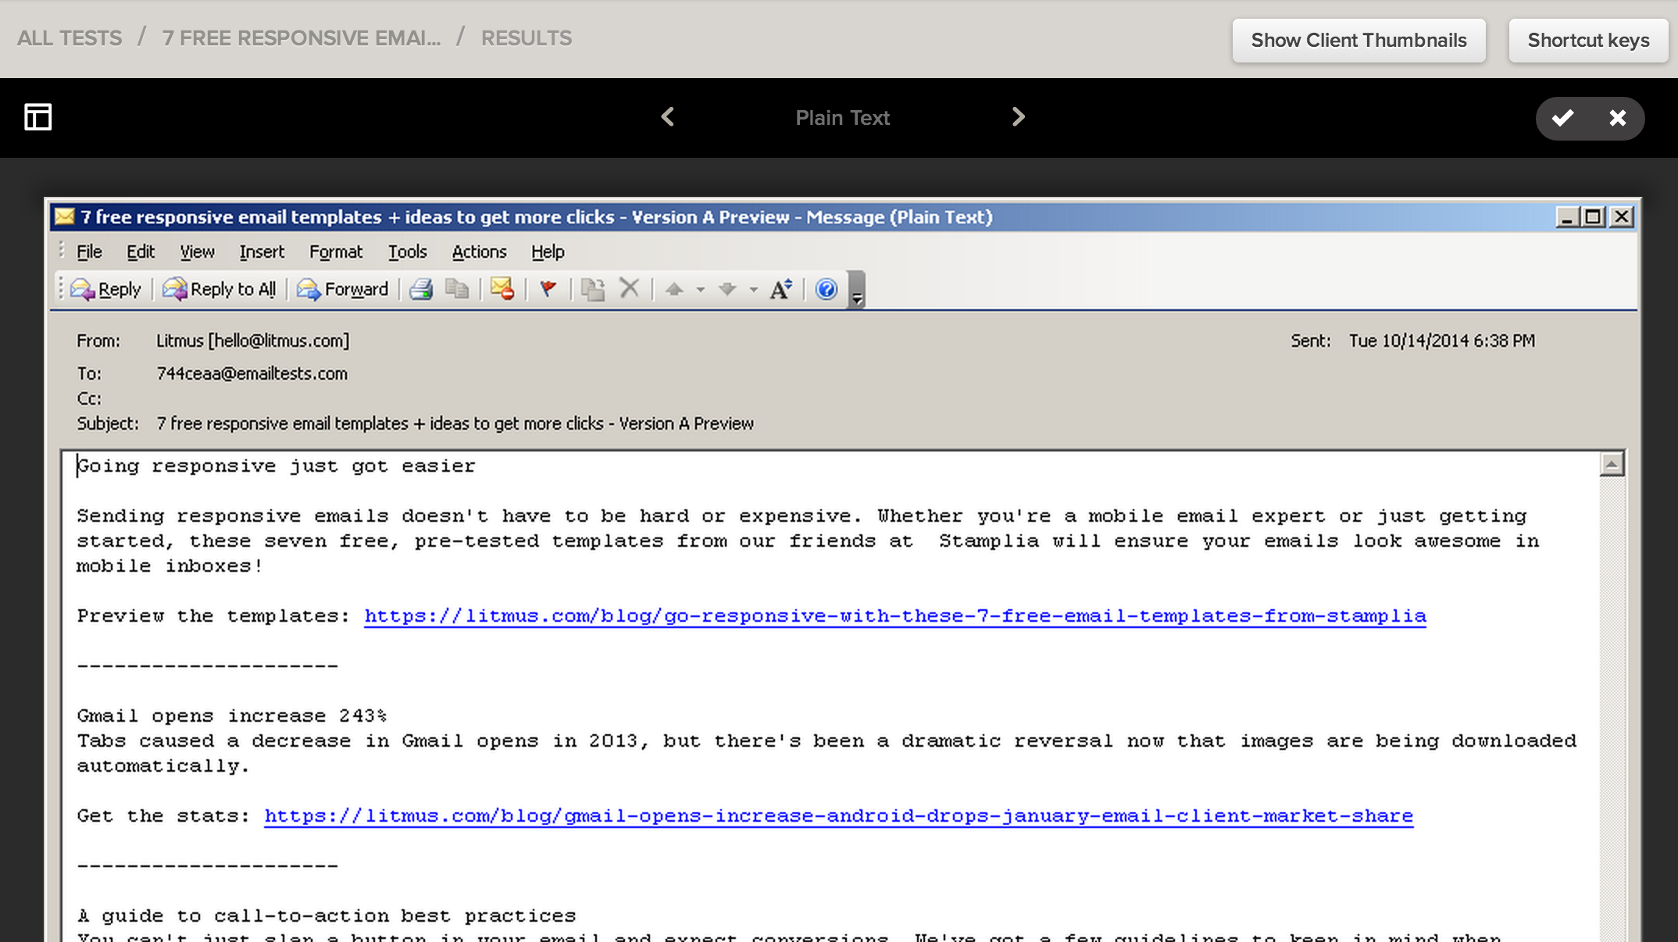Click the scrollbar up arrow in message body
Image resolution: width=1678 pixels, height=942 pixels.
pyautogui.click(x=1612, y=465)
